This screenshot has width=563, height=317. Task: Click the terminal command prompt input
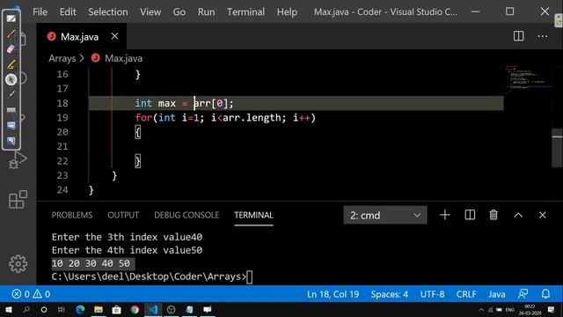[250, 276]
